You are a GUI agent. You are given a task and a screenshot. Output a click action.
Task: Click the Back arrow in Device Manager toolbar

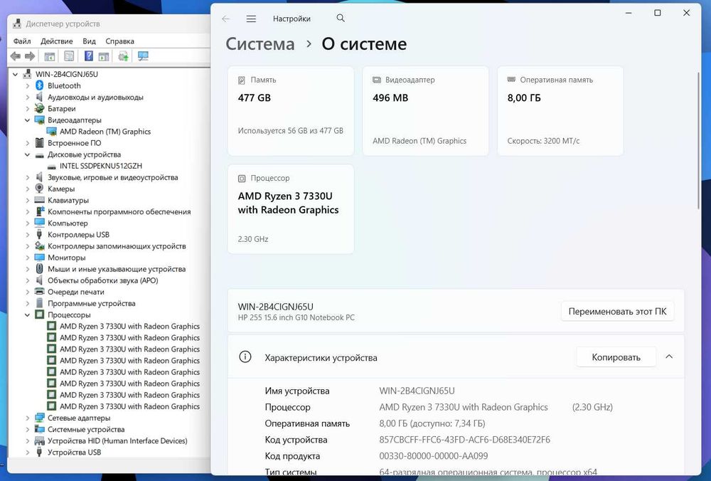pyautogui.click(x=16, y=56)
